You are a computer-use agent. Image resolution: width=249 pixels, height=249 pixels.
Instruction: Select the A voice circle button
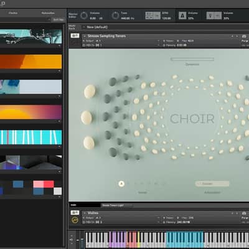coord(121,184)
